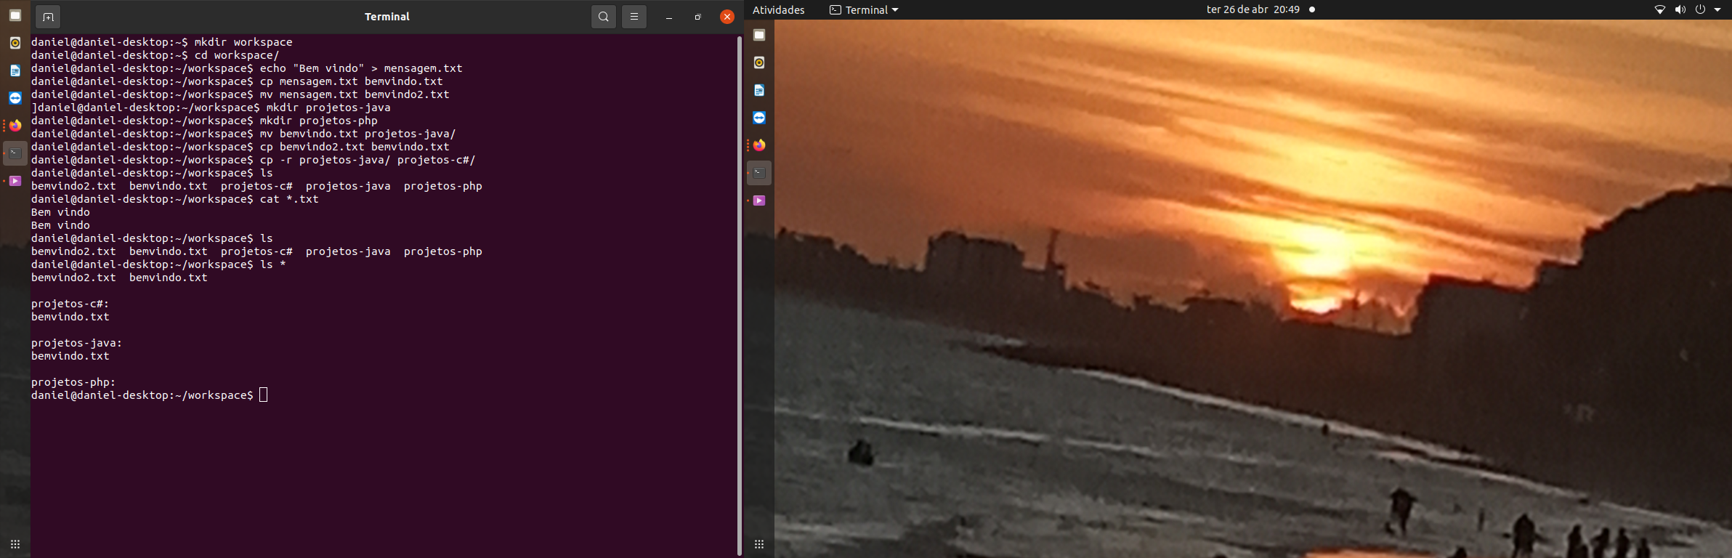This screenshot has height=558, width=1732.
Task: Show applications grid in the dock beside the terminal
Action: click(15, 544)
